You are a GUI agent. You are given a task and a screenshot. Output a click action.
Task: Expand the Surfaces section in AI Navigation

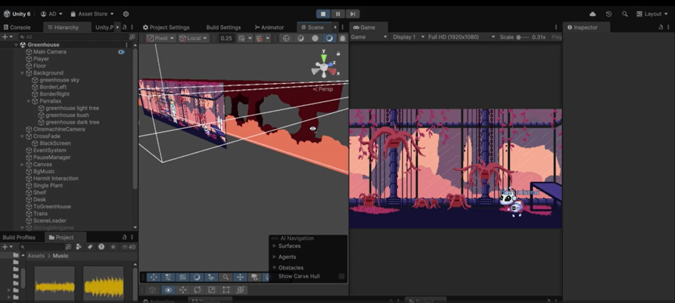tap(274, 246)
